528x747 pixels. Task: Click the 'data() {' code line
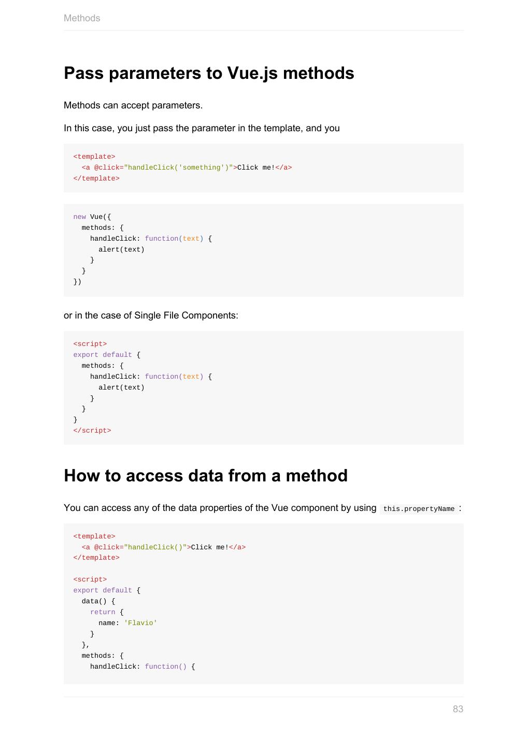click(x=98, y=601)
